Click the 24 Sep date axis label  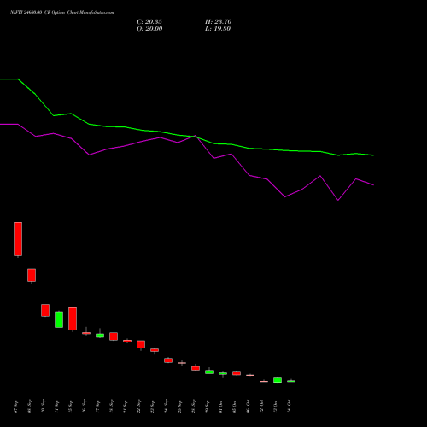coord(167,407)
